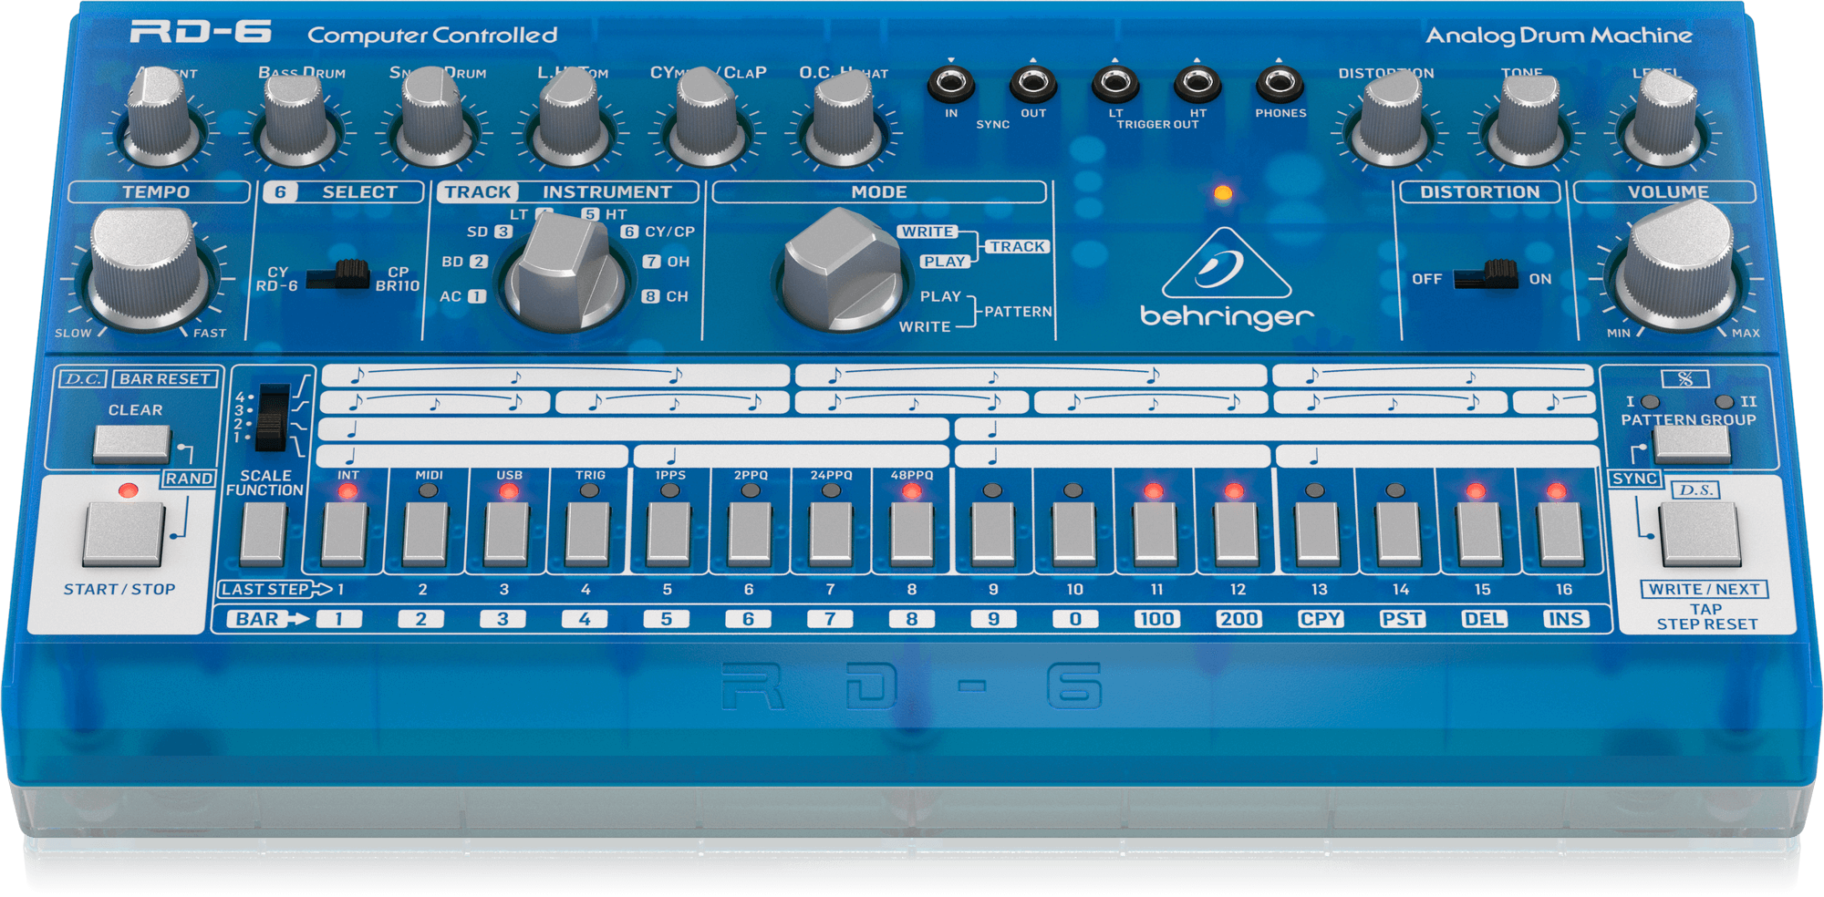Viewport: 1824px width, 897px height.
Task: Click the Phones jack
Action: coord(1279,85)
